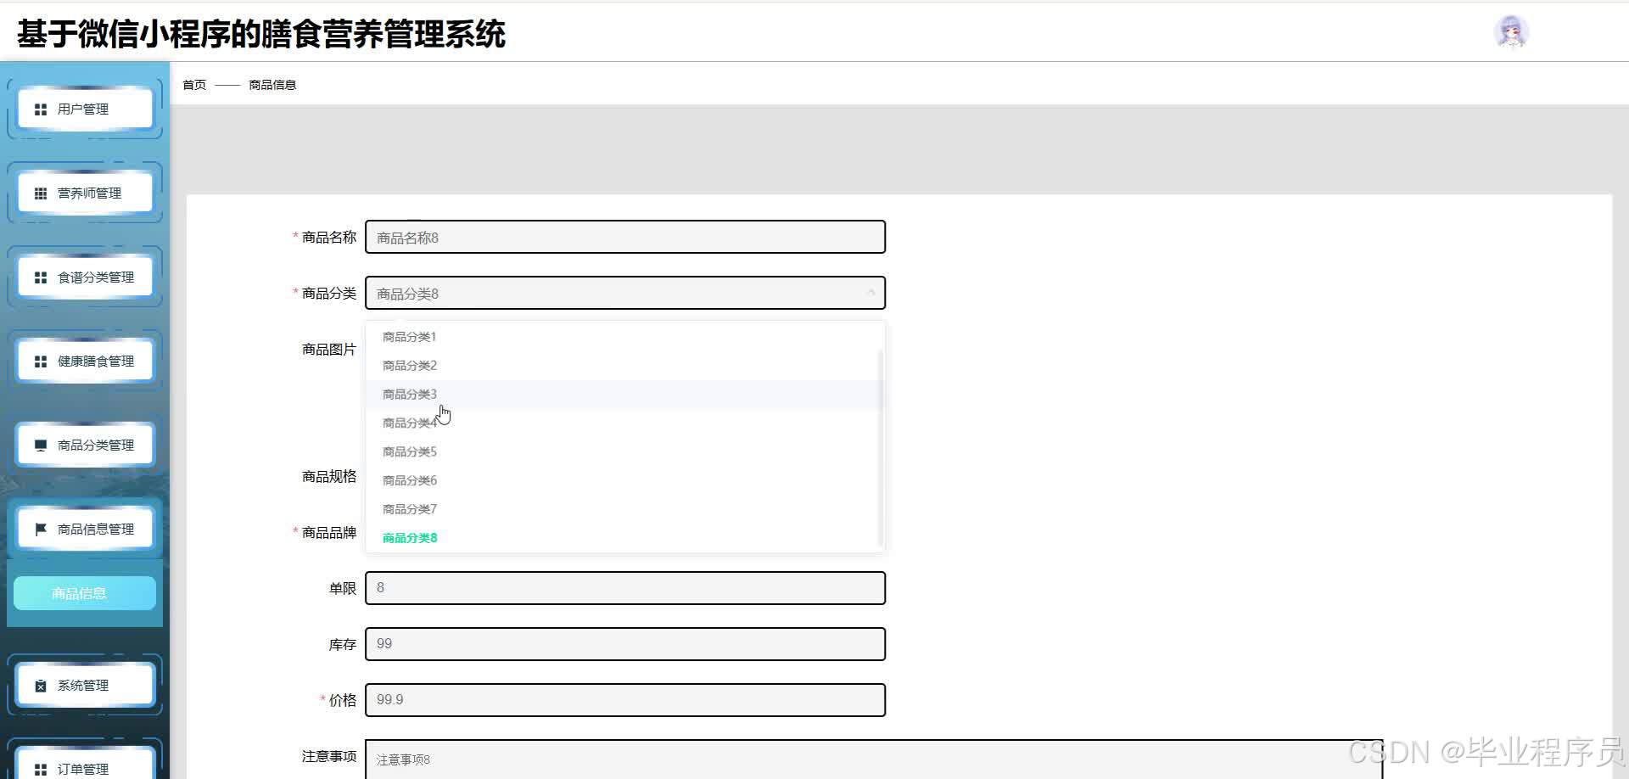Go to 首页 via breadcrumb

coord(194,85)
